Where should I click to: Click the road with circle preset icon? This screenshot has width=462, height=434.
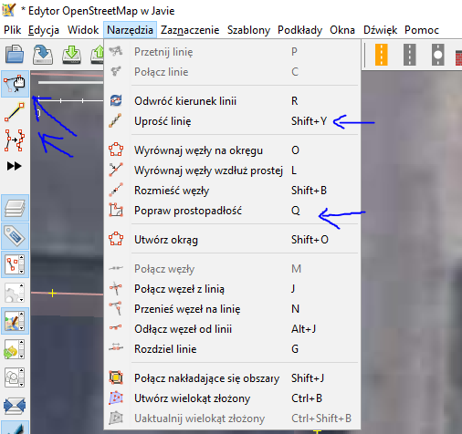[438, 55]
